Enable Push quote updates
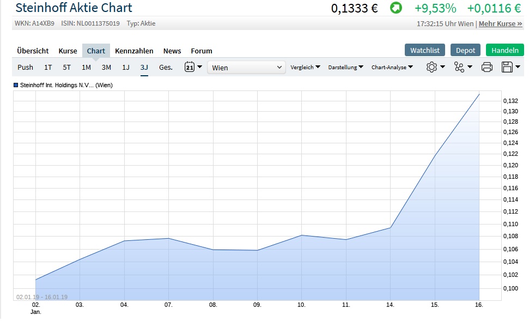Viewport: 529px width, 321px height. click(x=25, y=66)
